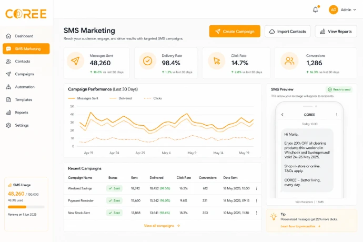Click New Stock Alert campaign name
The image size is (363, 242).
[79, 213]
